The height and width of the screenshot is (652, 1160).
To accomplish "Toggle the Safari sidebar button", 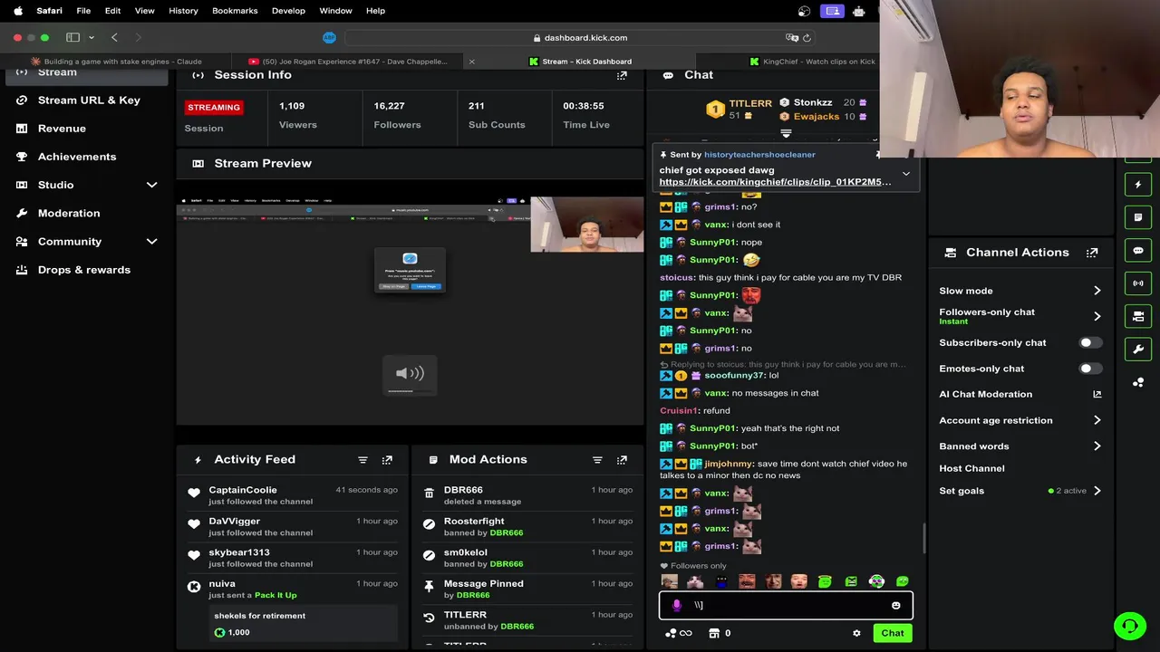I will (x=72, y=37).
